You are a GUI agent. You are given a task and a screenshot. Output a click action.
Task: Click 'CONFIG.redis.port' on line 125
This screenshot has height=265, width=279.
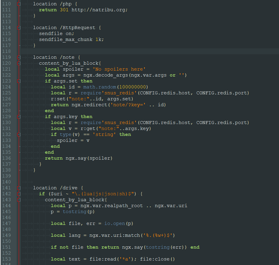[221, 93]
